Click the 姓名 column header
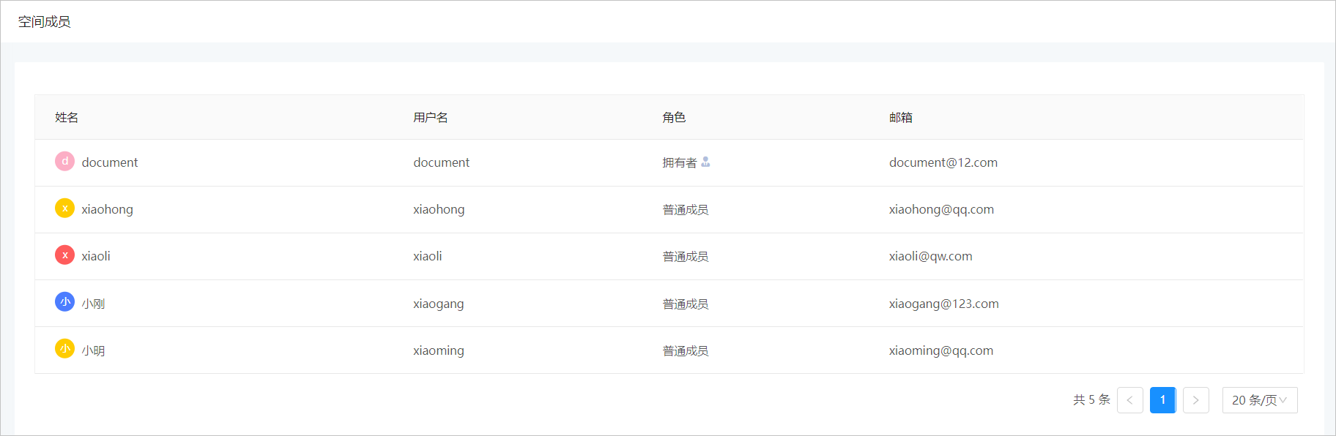The height and width of the screenshot is (436, 1336). [x=67, y=118]
